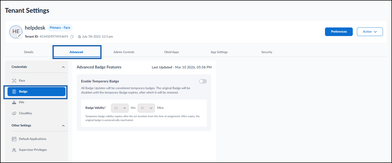Select PIN in Credentials list

click(36, 102)
